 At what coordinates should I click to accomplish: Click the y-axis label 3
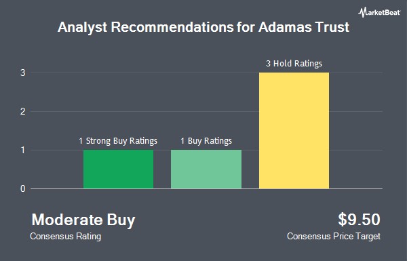[23, 73]
